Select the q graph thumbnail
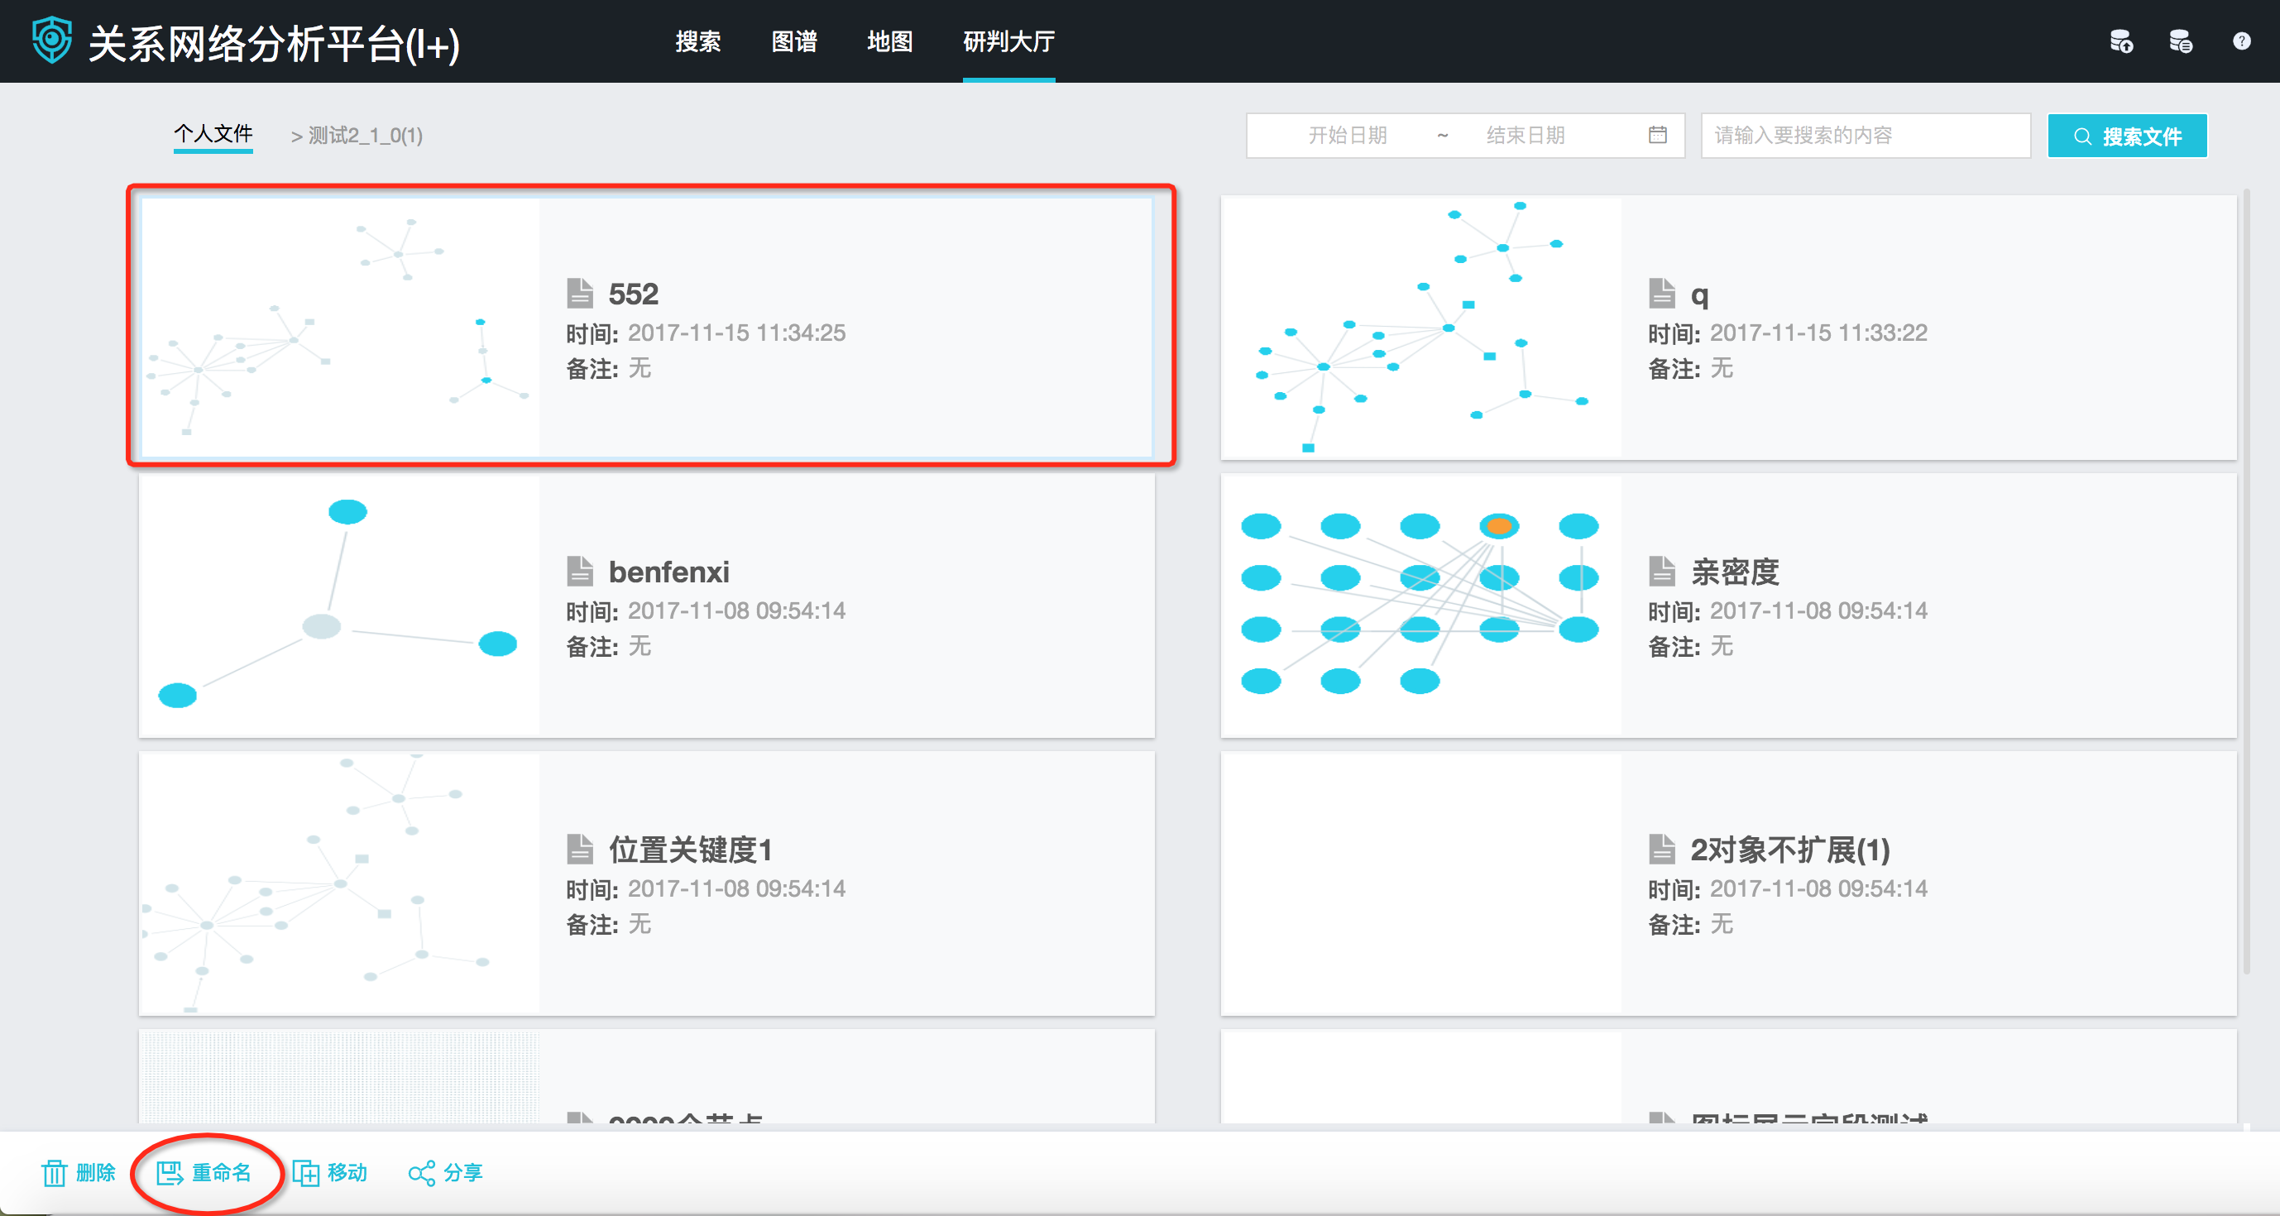Screen dimensions: 2280x1216 click(x=1420, y=328)
